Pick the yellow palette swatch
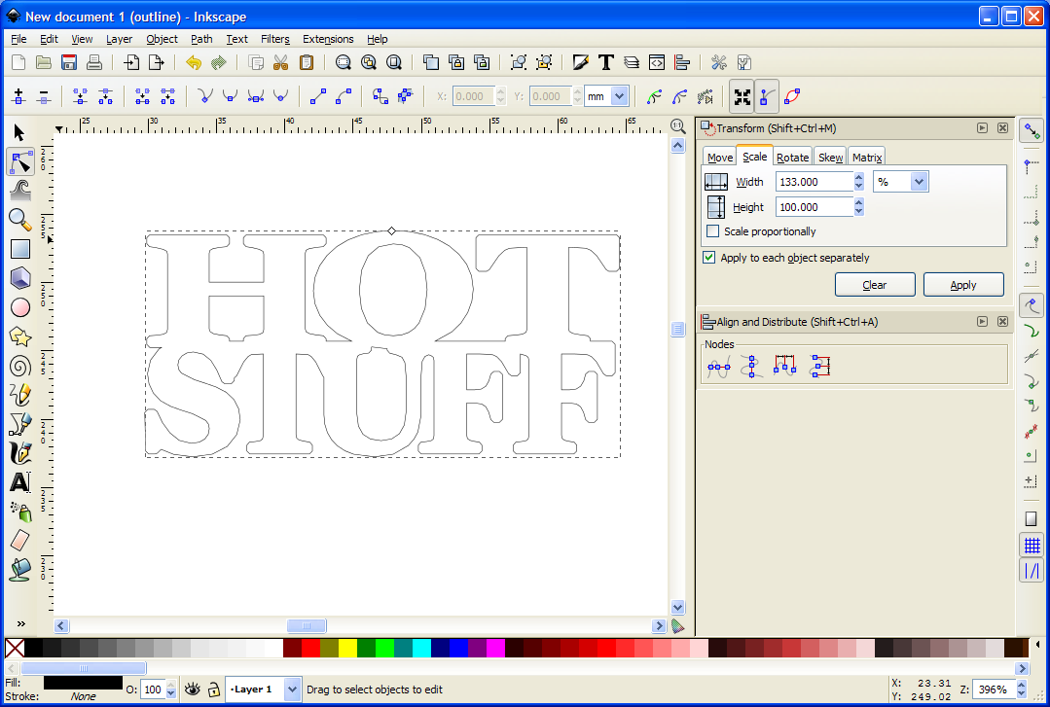The image size is (1050, 707). (347, 648)
